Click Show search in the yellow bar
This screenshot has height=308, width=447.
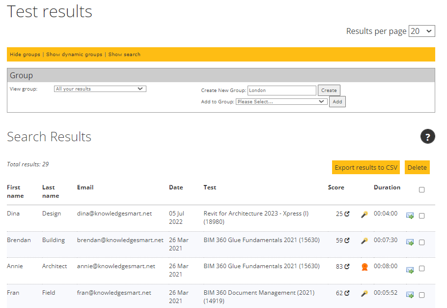pyautogui.click(x=124, y=54)
